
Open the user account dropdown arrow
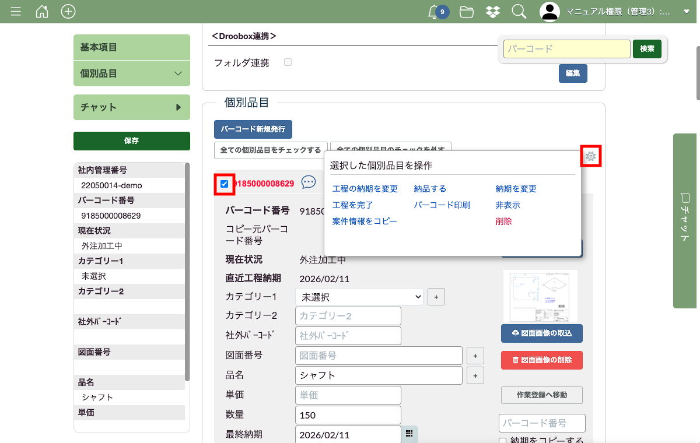point(686,12)
